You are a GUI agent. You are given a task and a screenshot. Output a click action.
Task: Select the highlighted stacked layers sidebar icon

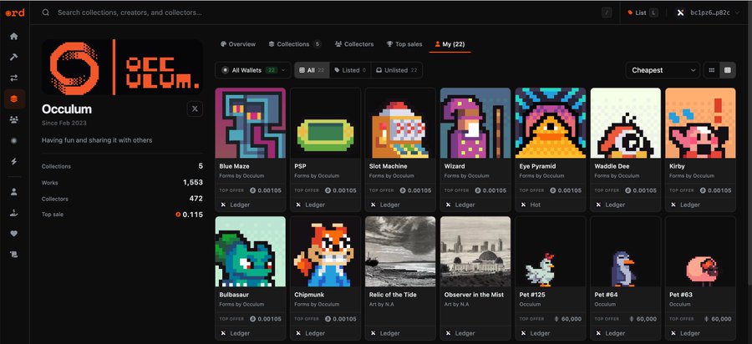click(14, 99)
